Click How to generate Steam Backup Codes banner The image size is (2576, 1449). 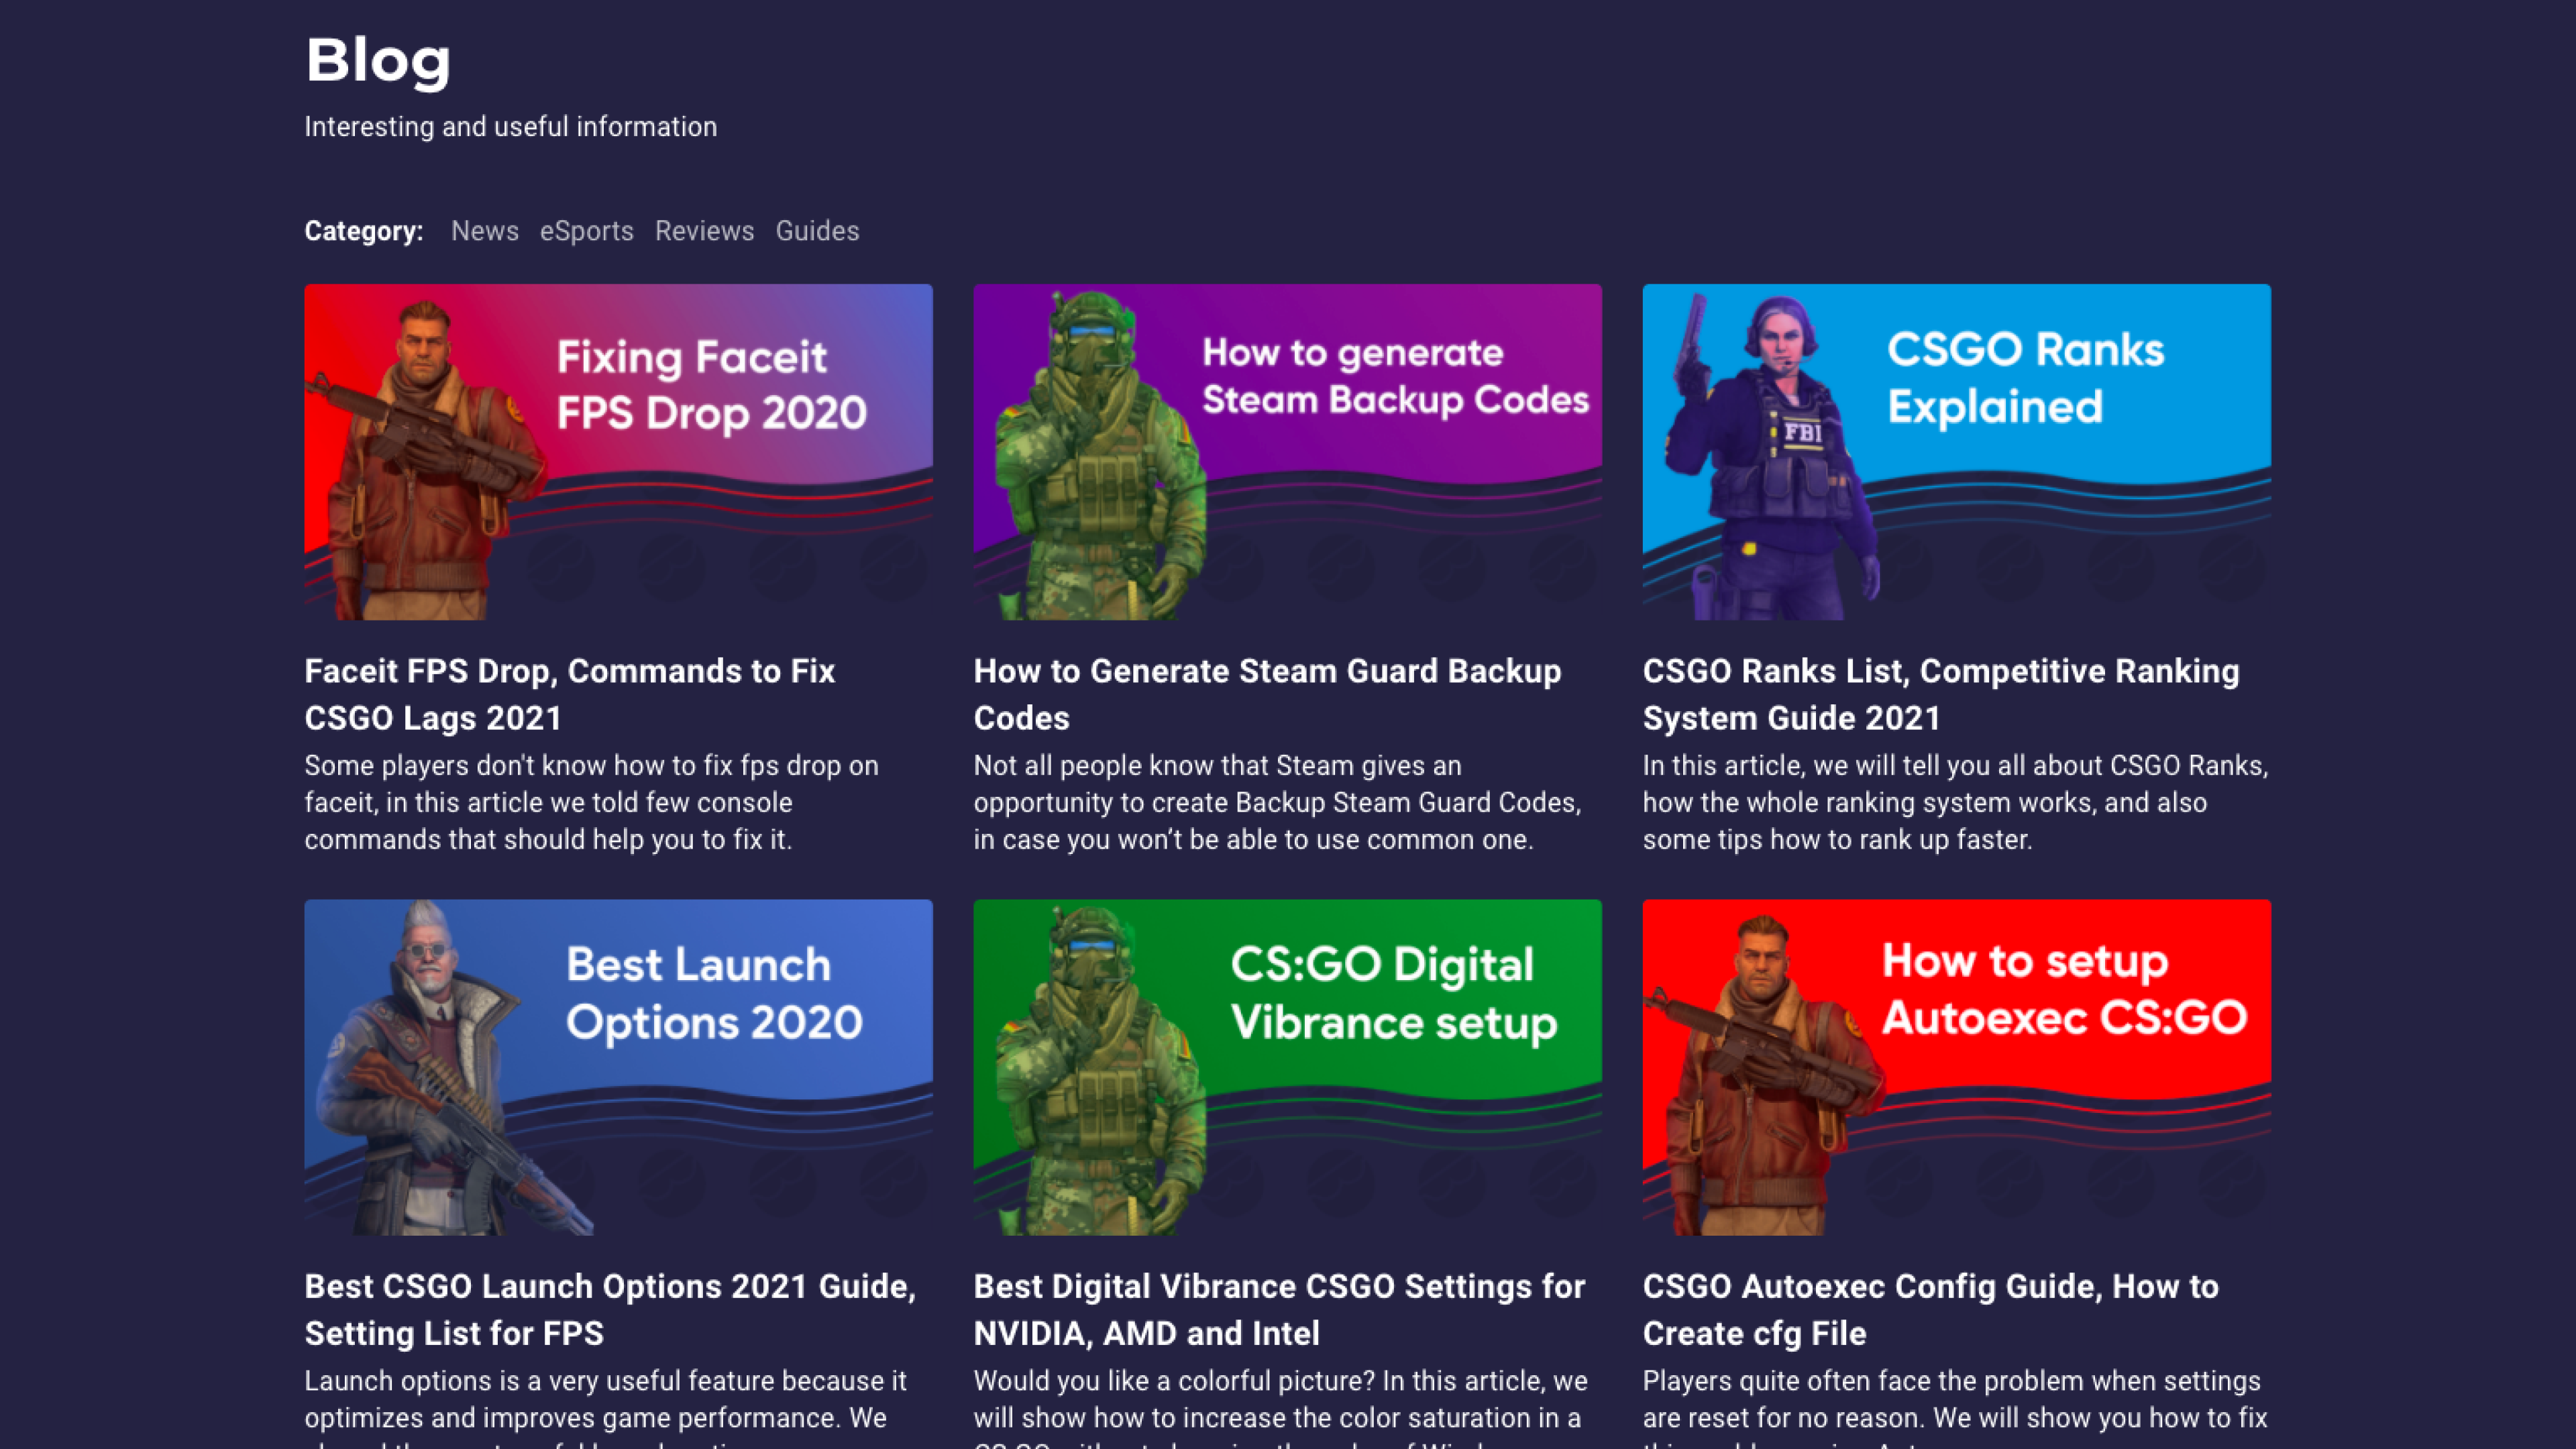(x=1287, y=452)
